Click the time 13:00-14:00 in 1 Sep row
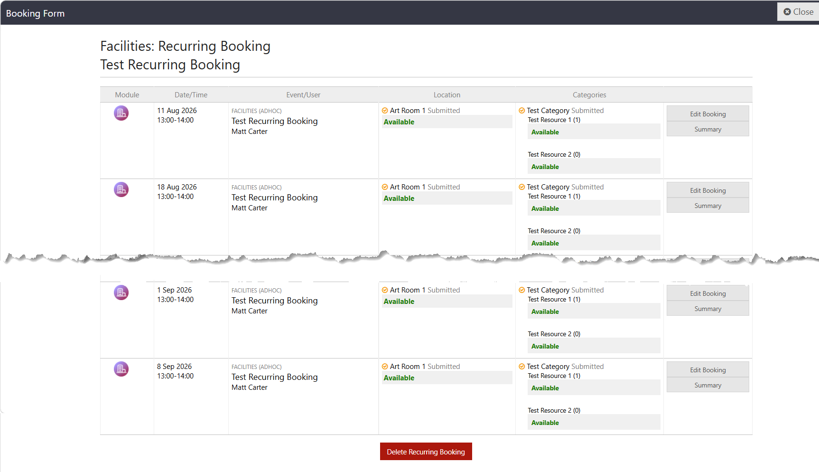 click(176, 300)
